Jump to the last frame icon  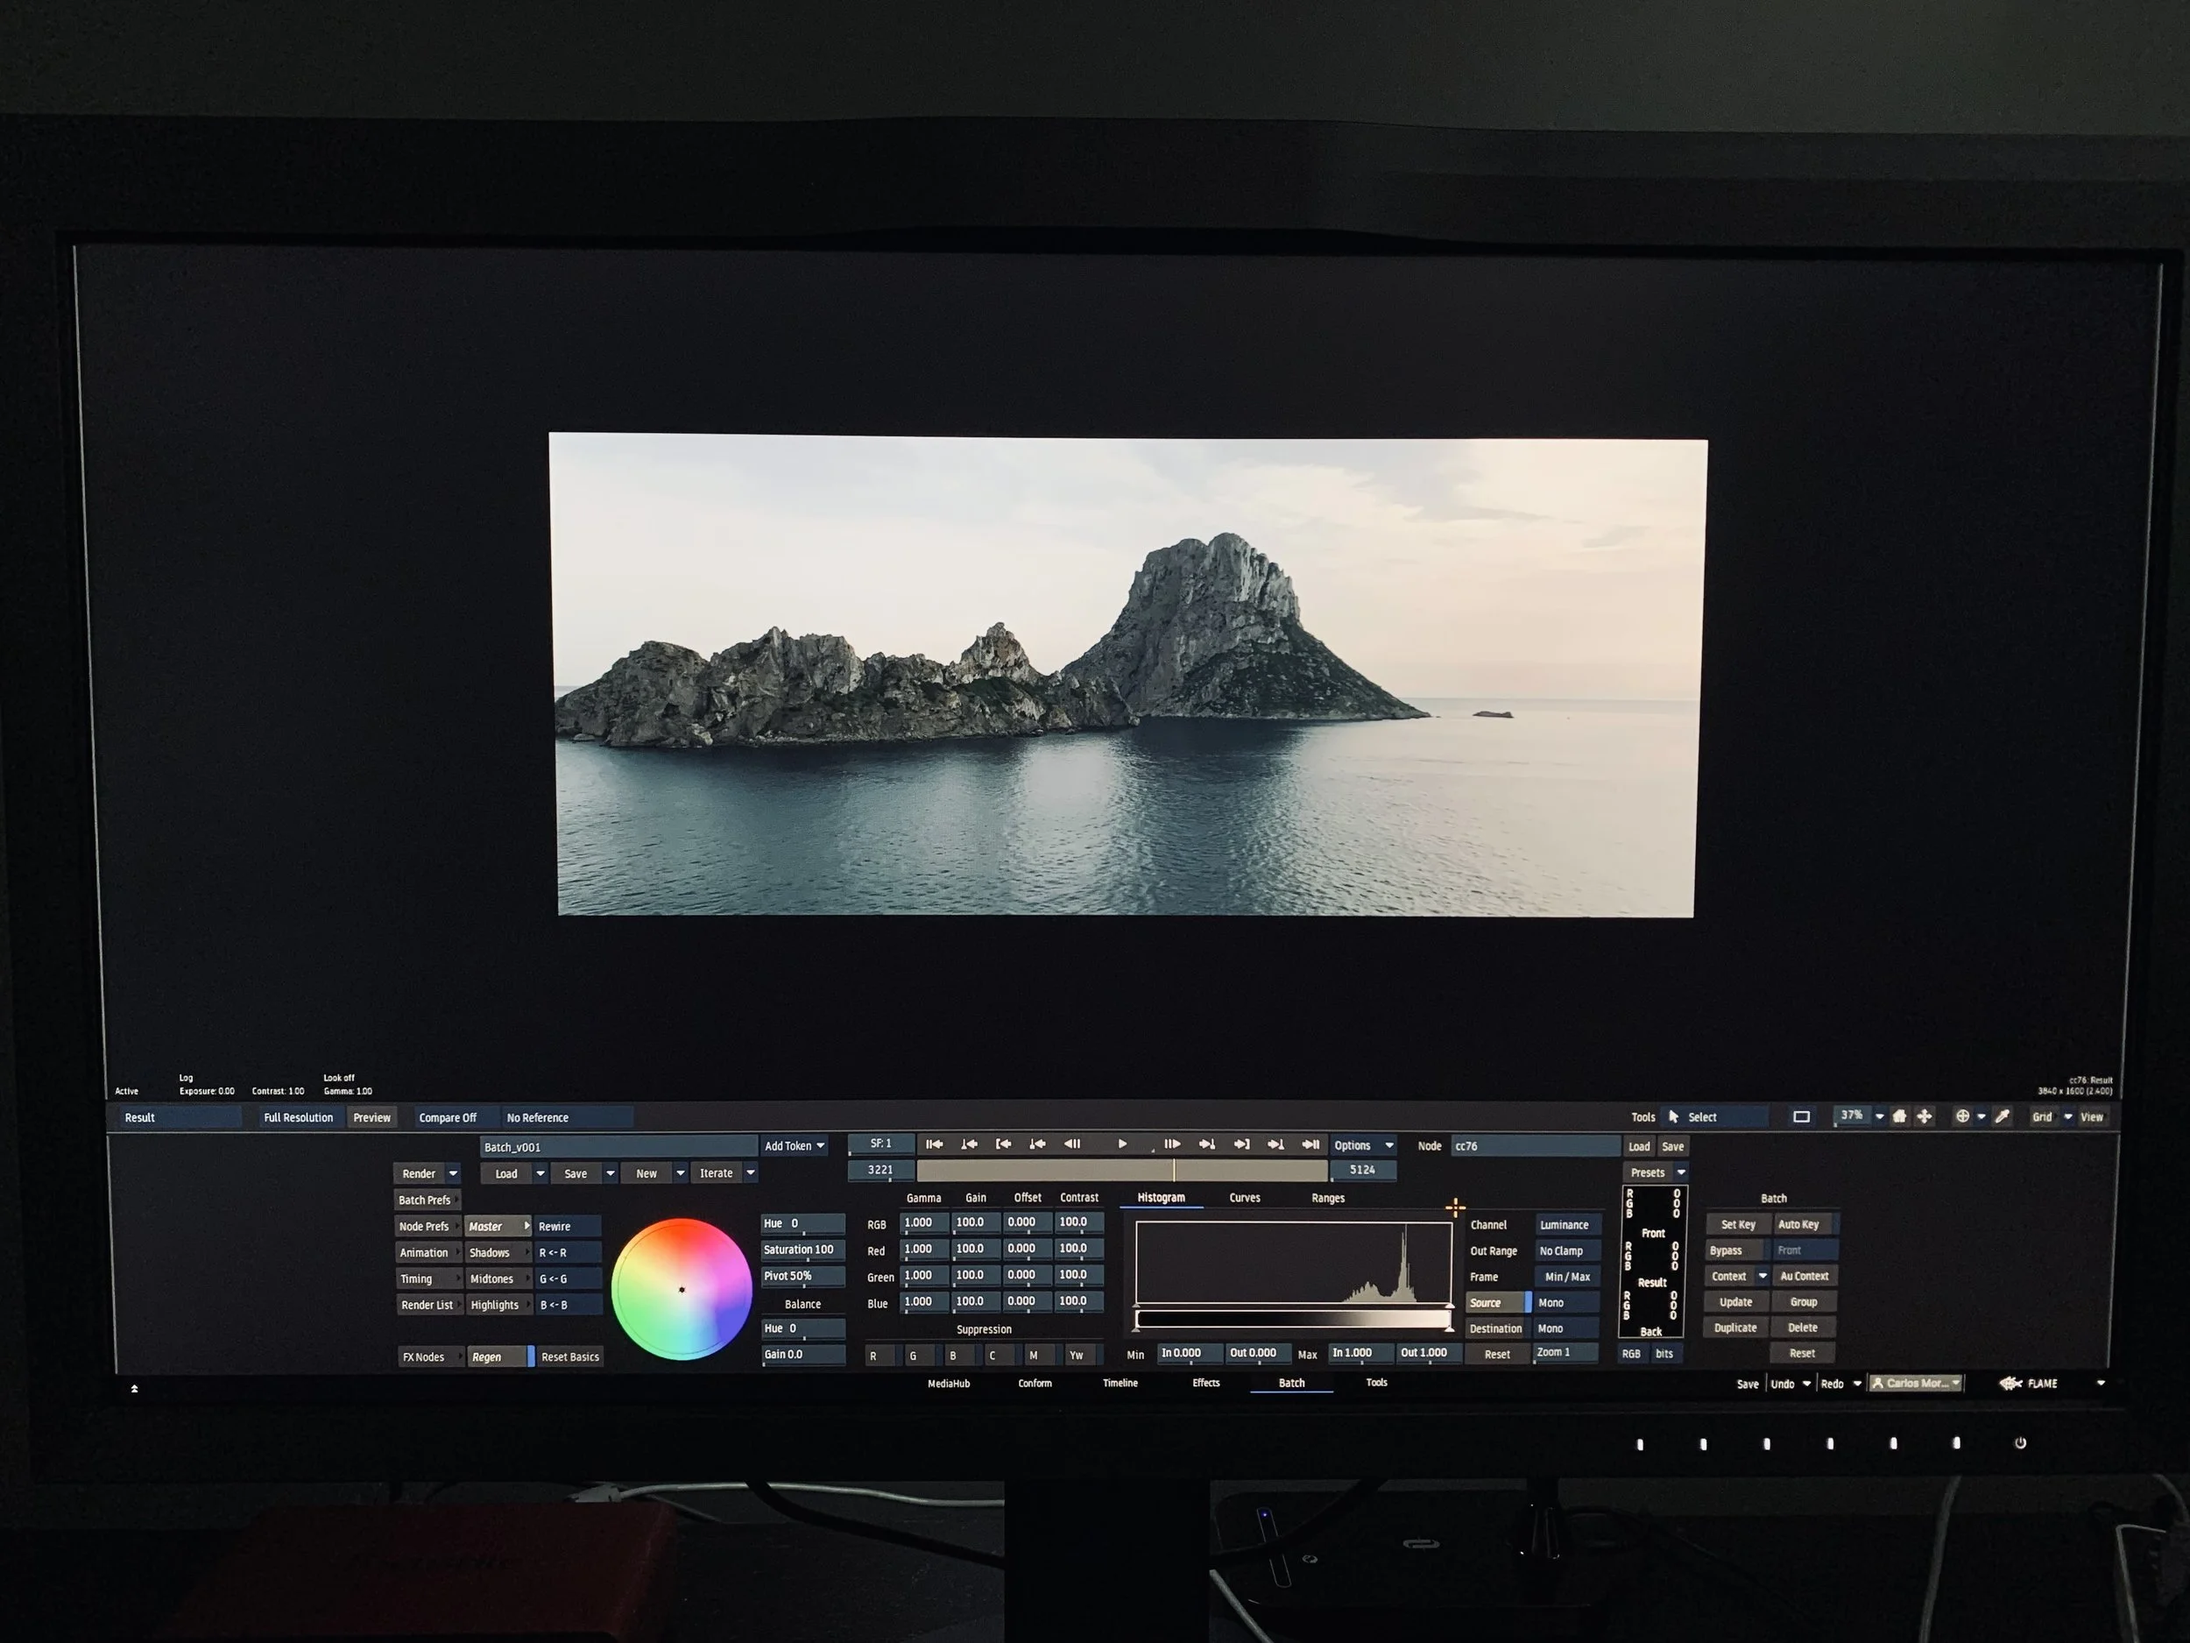(1310, 1144)
